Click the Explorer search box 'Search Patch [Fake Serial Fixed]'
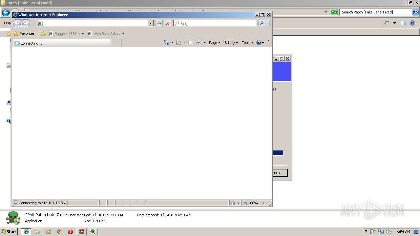 (x=376, y=12)
